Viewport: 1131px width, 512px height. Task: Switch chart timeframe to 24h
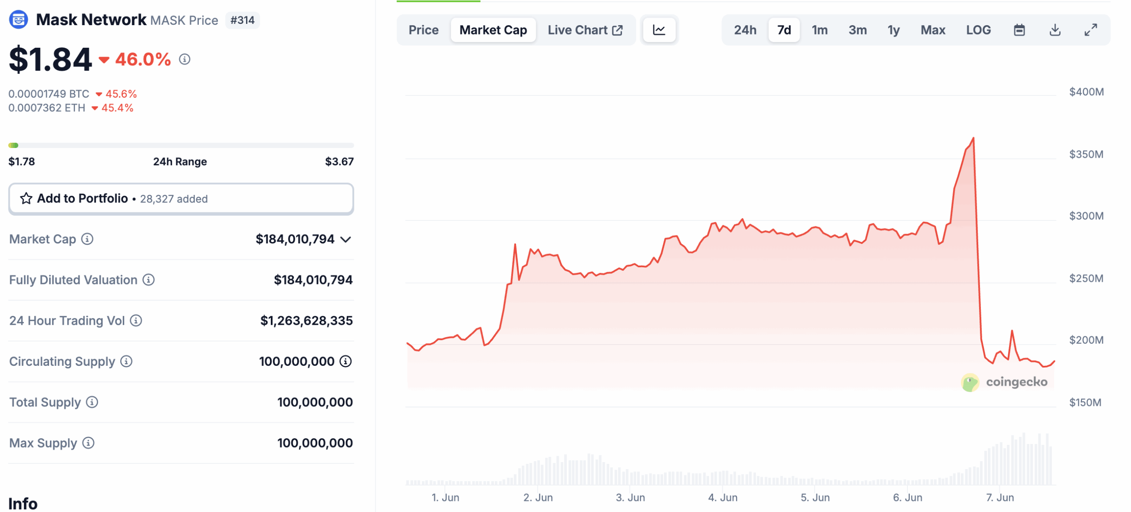(744, 30)
